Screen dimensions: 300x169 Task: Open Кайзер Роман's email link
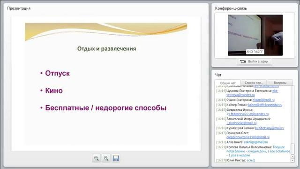click(x=265, y=105)
